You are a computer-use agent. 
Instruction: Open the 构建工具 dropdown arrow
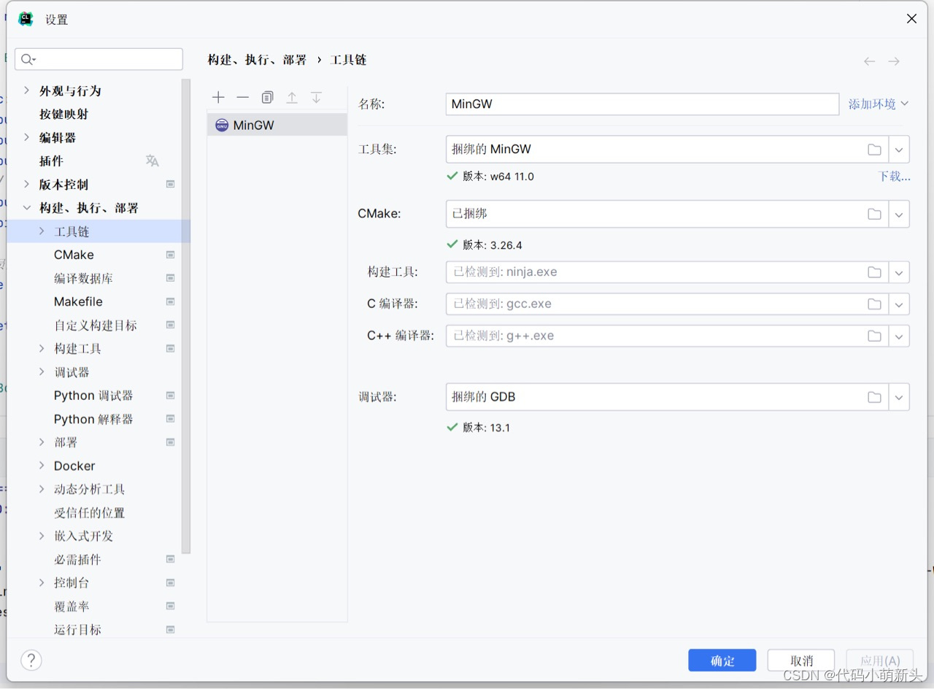(x=899, y=272)
